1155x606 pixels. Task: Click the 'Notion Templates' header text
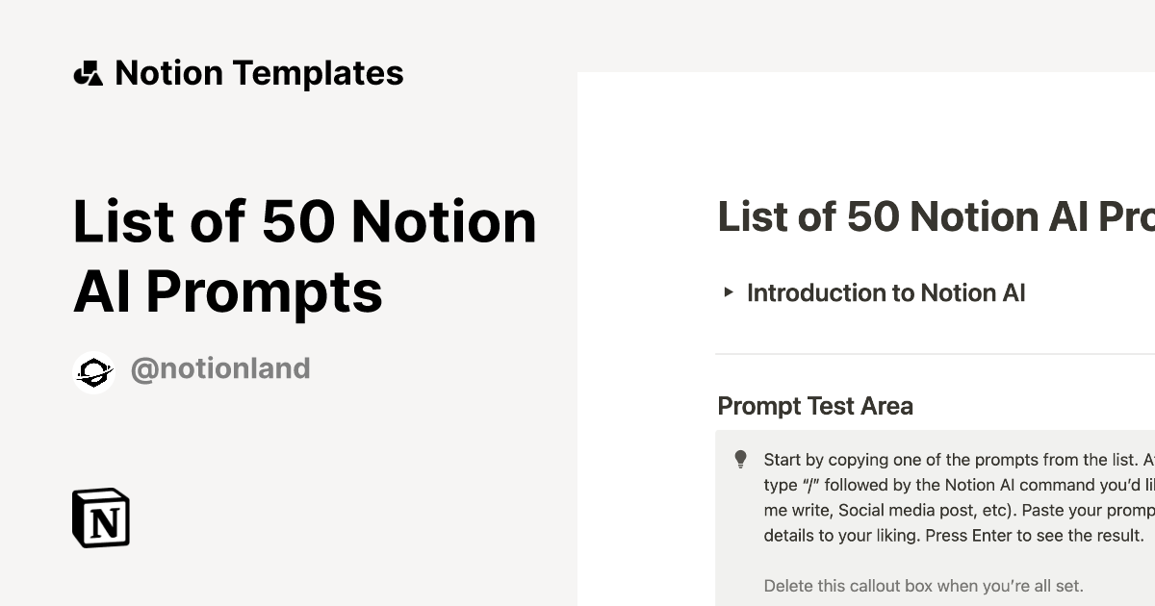tap(259, 73)
